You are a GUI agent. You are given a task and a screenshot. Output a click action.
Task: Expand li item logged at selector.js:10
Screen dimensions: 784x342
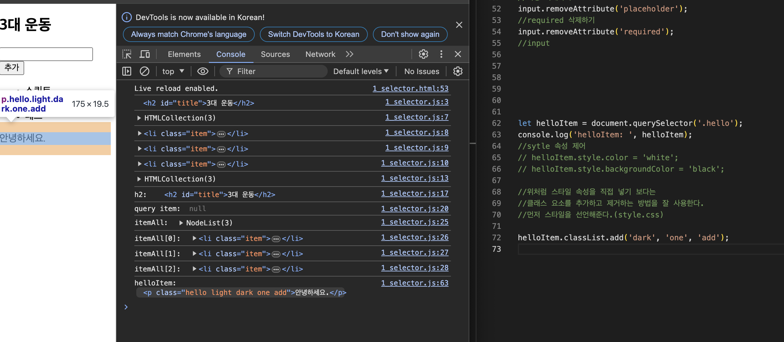coord(139,164)
